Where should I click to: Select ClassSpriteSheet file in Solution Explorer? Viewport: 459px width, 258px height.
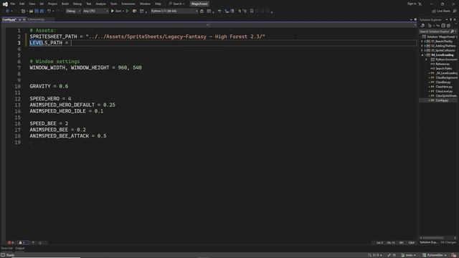(x=446, y=95)
